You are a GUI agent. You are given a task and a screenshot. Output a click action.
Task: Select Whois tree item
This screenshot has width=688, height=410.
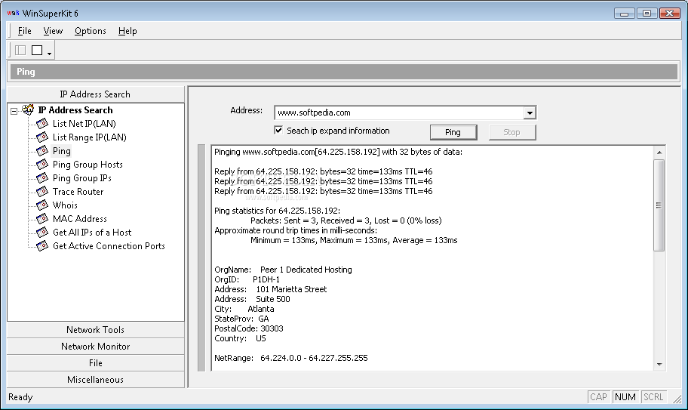pos(65,205)
